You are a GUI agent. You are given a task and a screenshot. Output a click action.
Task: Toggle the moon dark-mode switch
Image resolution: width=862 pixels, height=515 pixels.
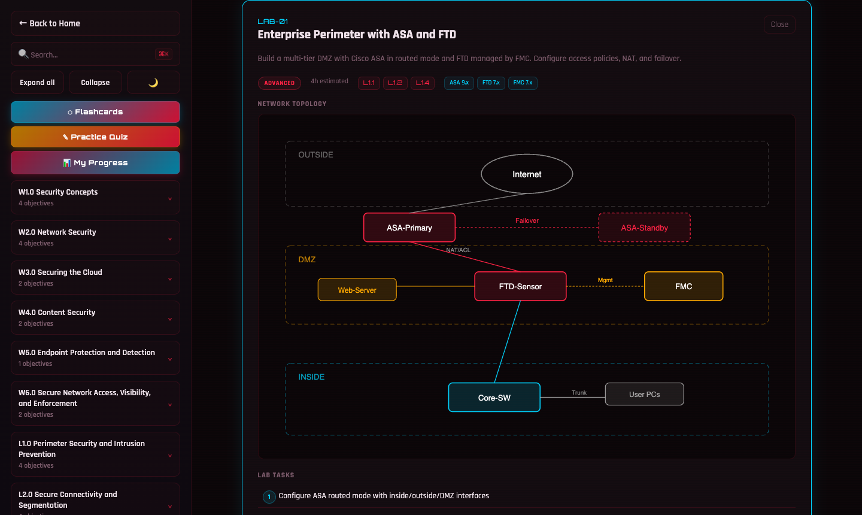[154, 82]
